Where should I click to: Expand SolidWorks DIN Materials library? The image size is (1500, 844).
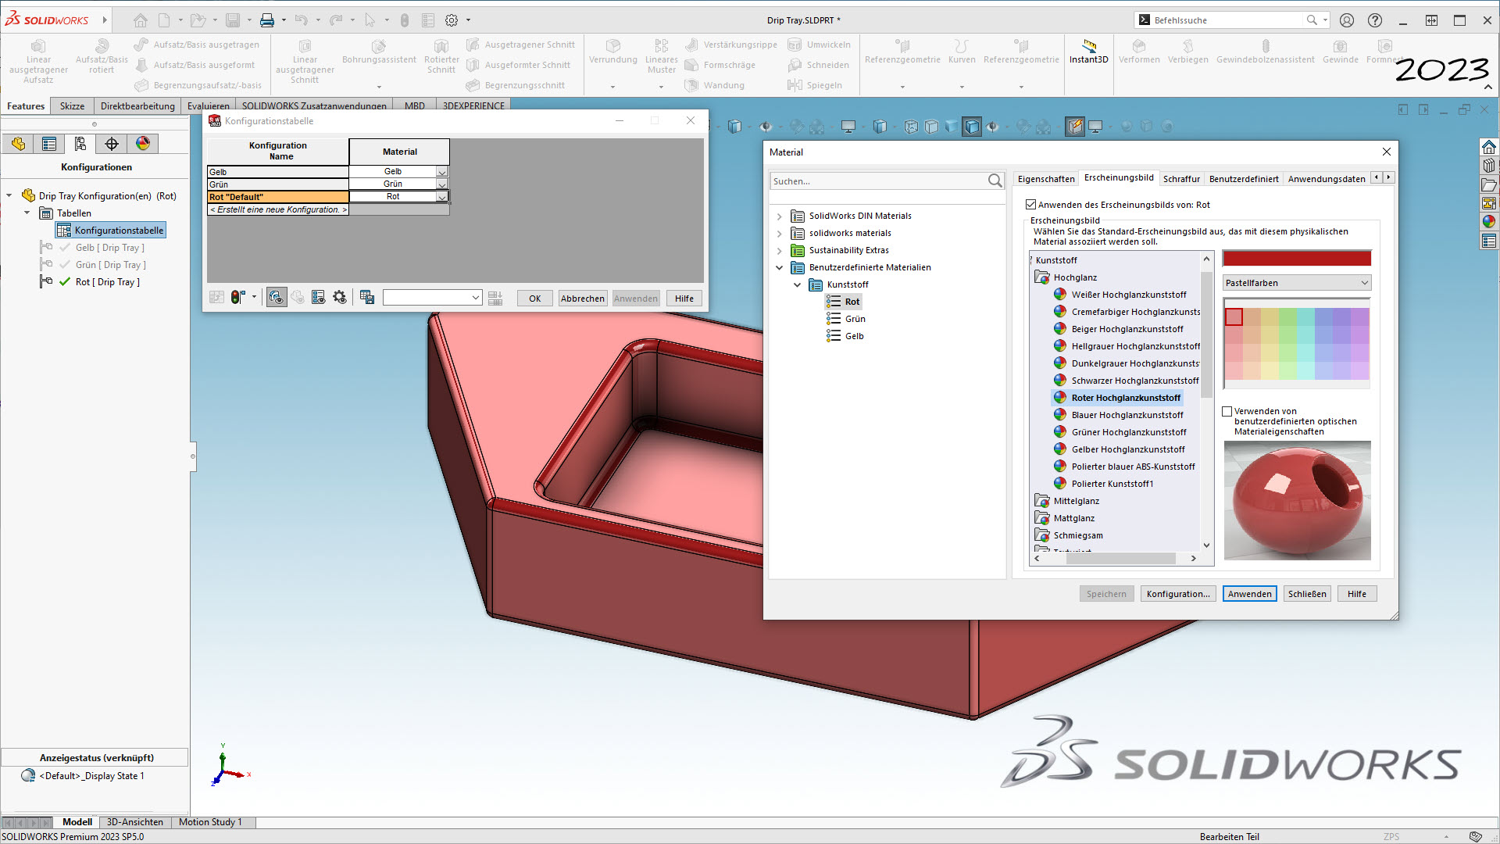pyautogui.click(x=779, y=216)
